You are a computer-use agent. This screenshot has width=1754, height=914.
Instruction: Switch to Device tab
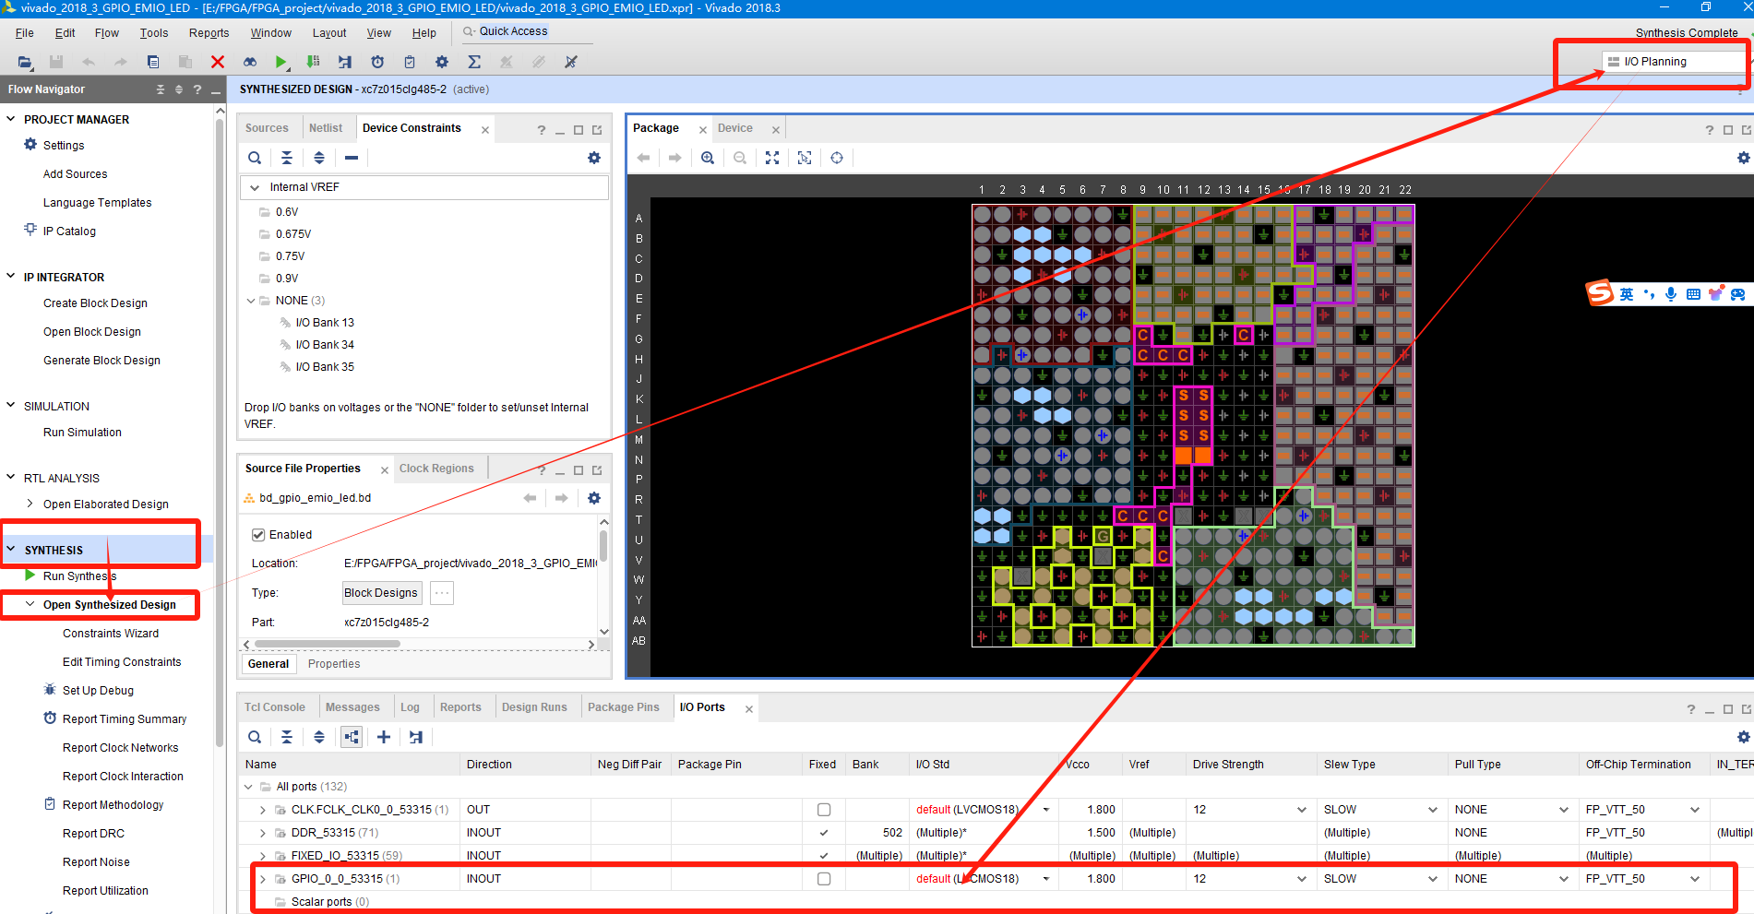735,128
